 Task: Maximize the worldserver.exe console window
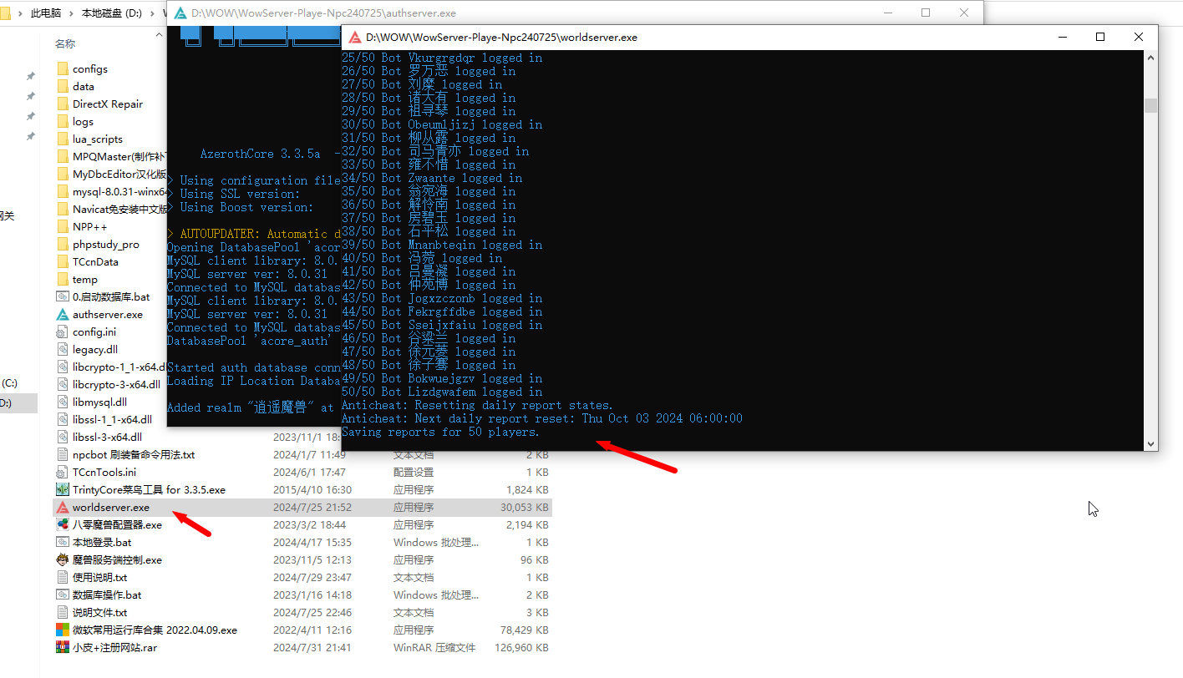point(1100,37)
